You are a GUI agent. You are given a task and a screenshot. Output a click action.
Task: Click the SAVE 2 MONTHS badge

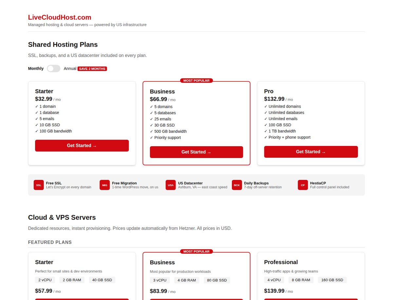pyautogui.click(x=92, y=69)
